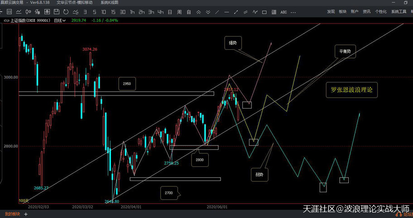Open the 账户 account menu

pos(354,12)
